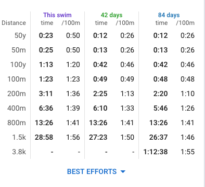Open the BEST EFFORTS dropdown
The height and width of the screenshot is (187, 205).
tap(96, 171)
